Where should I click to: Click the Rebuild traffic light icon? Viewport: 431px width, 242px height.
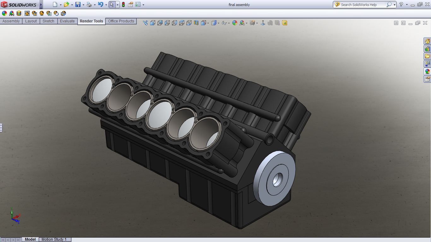point(123,4)
